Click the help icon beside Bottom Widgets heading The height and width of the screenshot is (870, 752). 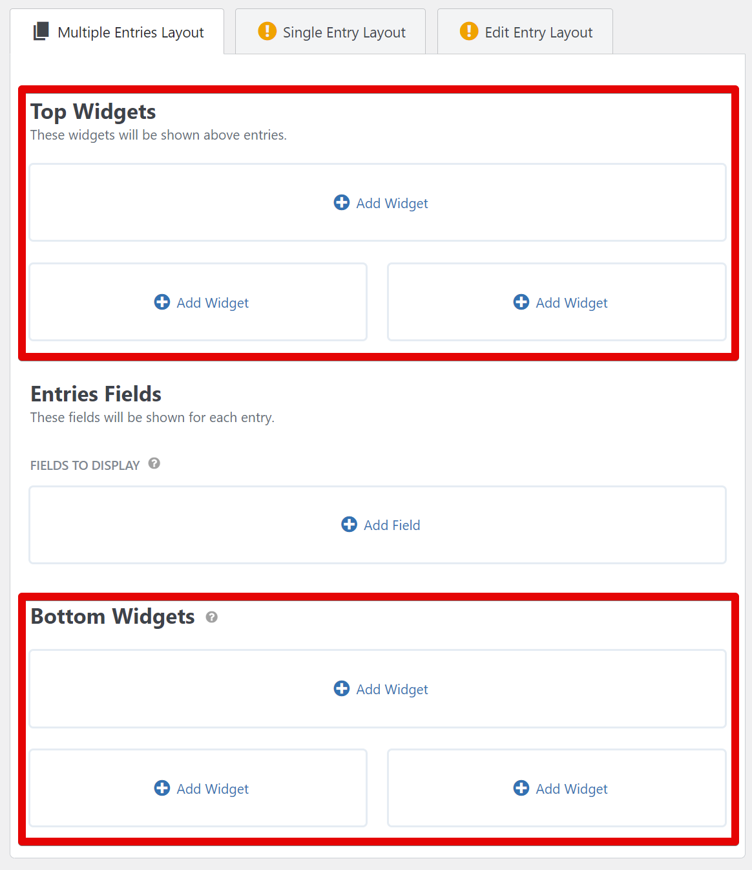coord(211,617)
